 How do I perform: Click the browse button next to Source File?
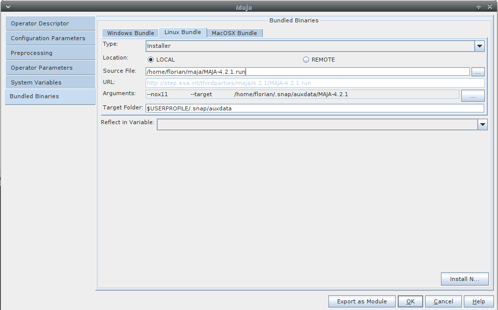478,72
